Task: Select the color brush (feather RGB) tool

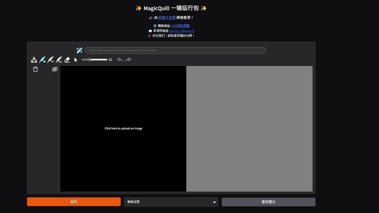Action: coord(59,60)
